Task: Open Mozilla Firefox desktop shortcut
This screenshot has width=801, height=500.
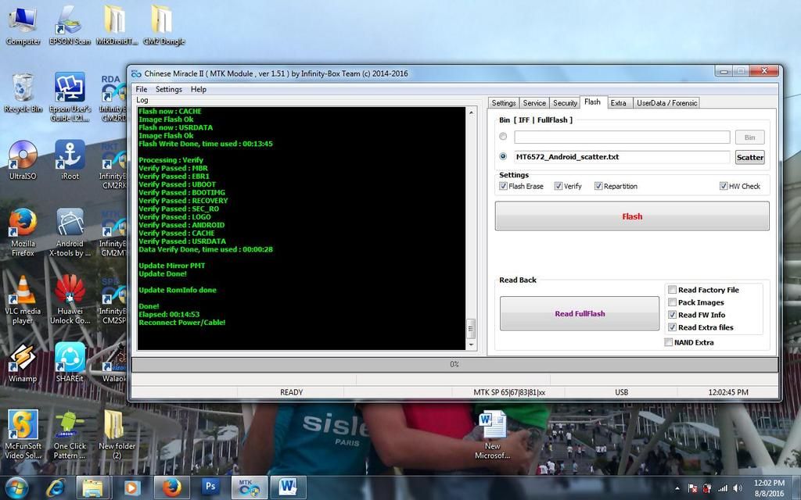Action: coord(23,223)
